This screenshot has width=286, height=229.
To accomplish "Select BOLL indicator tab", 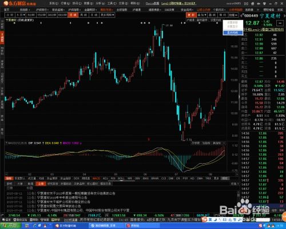I will [x=121, y=179].
